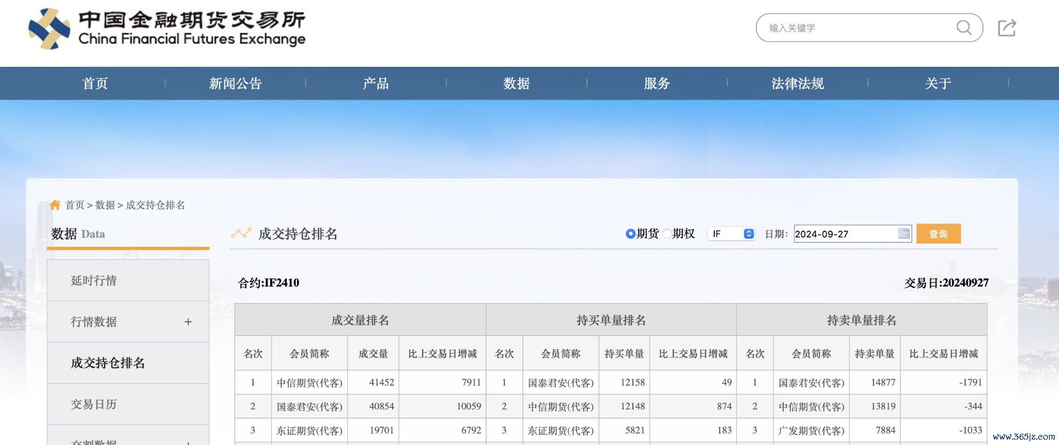Click the 交易日:20240927 label
This screenshot has width=1059, height=445.
946,283
